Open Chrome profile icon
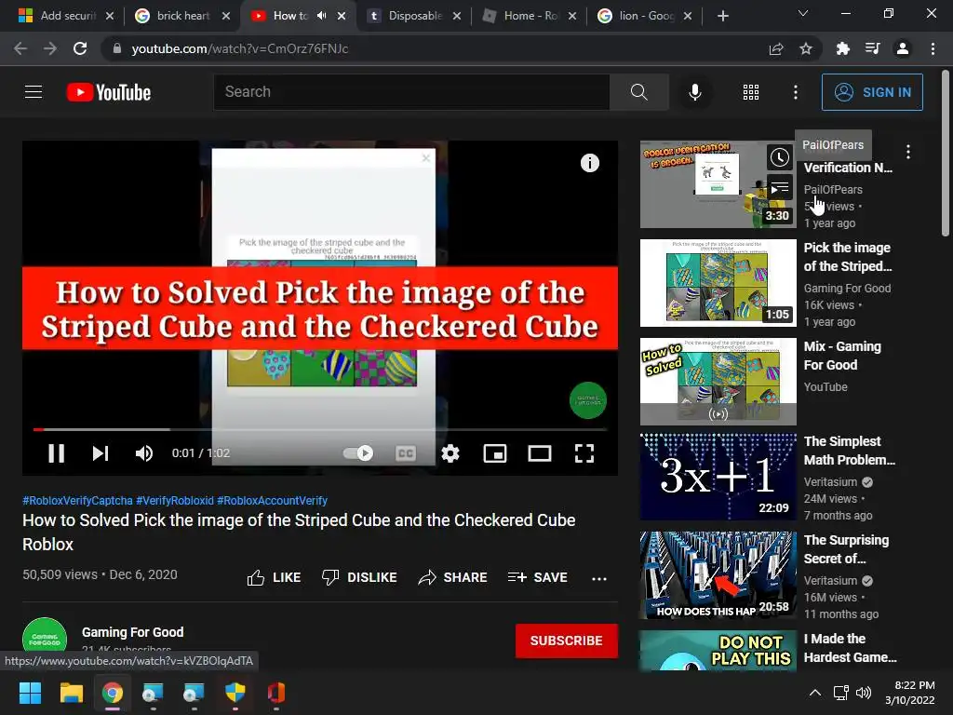Viewport: 953px width, 715px height. tap(903, 48)
